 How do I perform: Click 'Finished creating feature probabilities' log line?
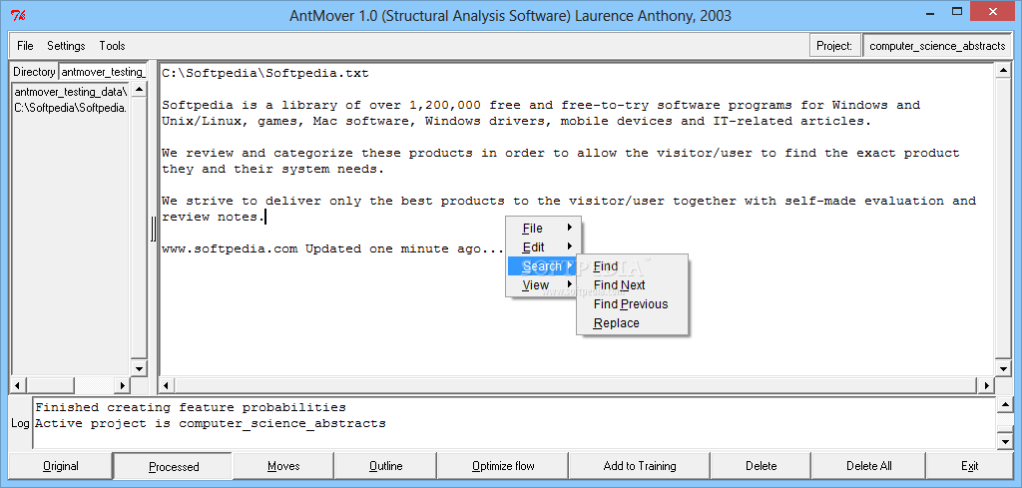pos(191,408)
